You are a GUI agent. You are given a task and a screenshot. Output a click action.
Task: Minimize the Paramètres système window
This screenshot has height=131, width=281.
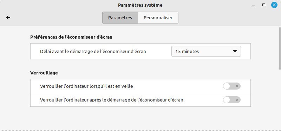coord(253,5)
